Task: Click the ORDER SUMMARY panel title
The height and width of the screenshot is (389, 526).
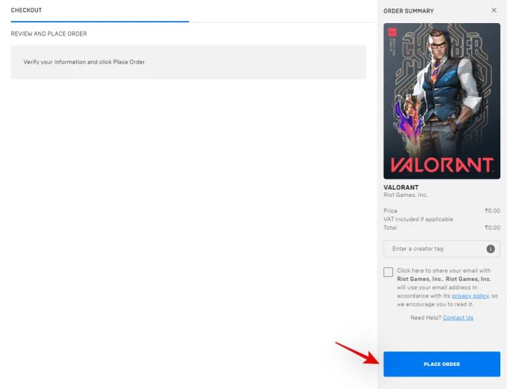Action: [x=408, y=11]
